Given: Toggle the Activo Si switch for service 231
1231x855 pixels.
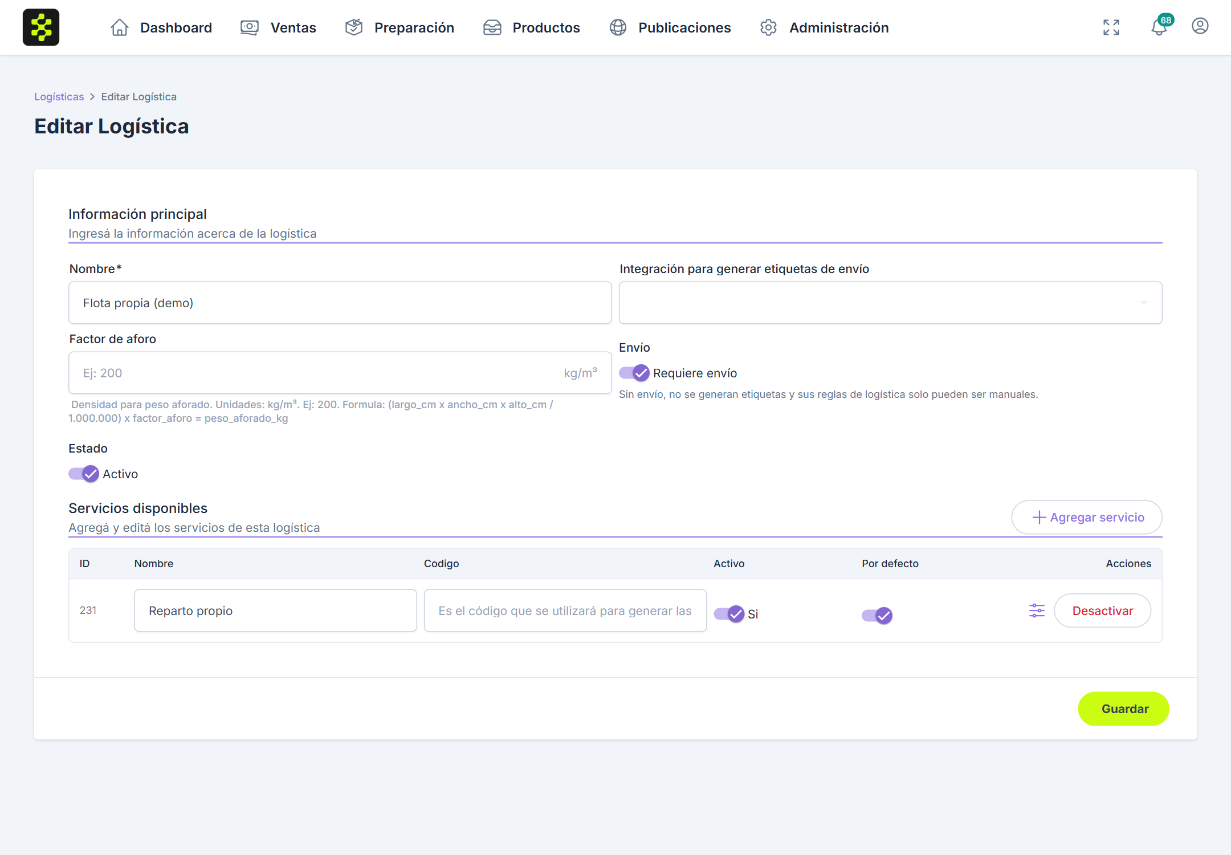Looking at the screenshot, I should (729, 614).
